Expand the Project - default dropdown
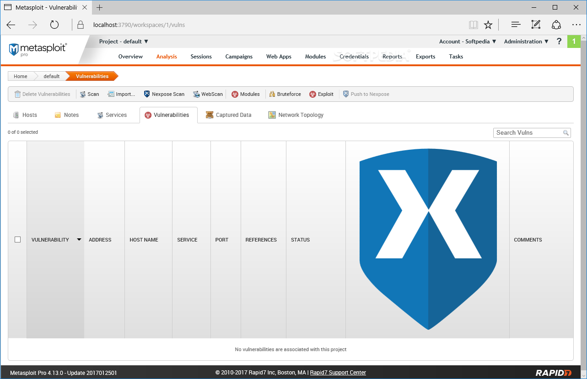This screenshot has width=587, height=379. click(x=124, y=42)
